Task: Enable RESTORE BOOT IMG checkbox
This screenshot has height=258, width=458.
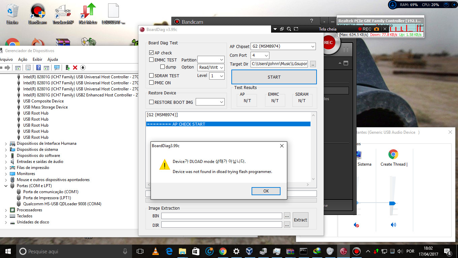Action: coord(151,102)
